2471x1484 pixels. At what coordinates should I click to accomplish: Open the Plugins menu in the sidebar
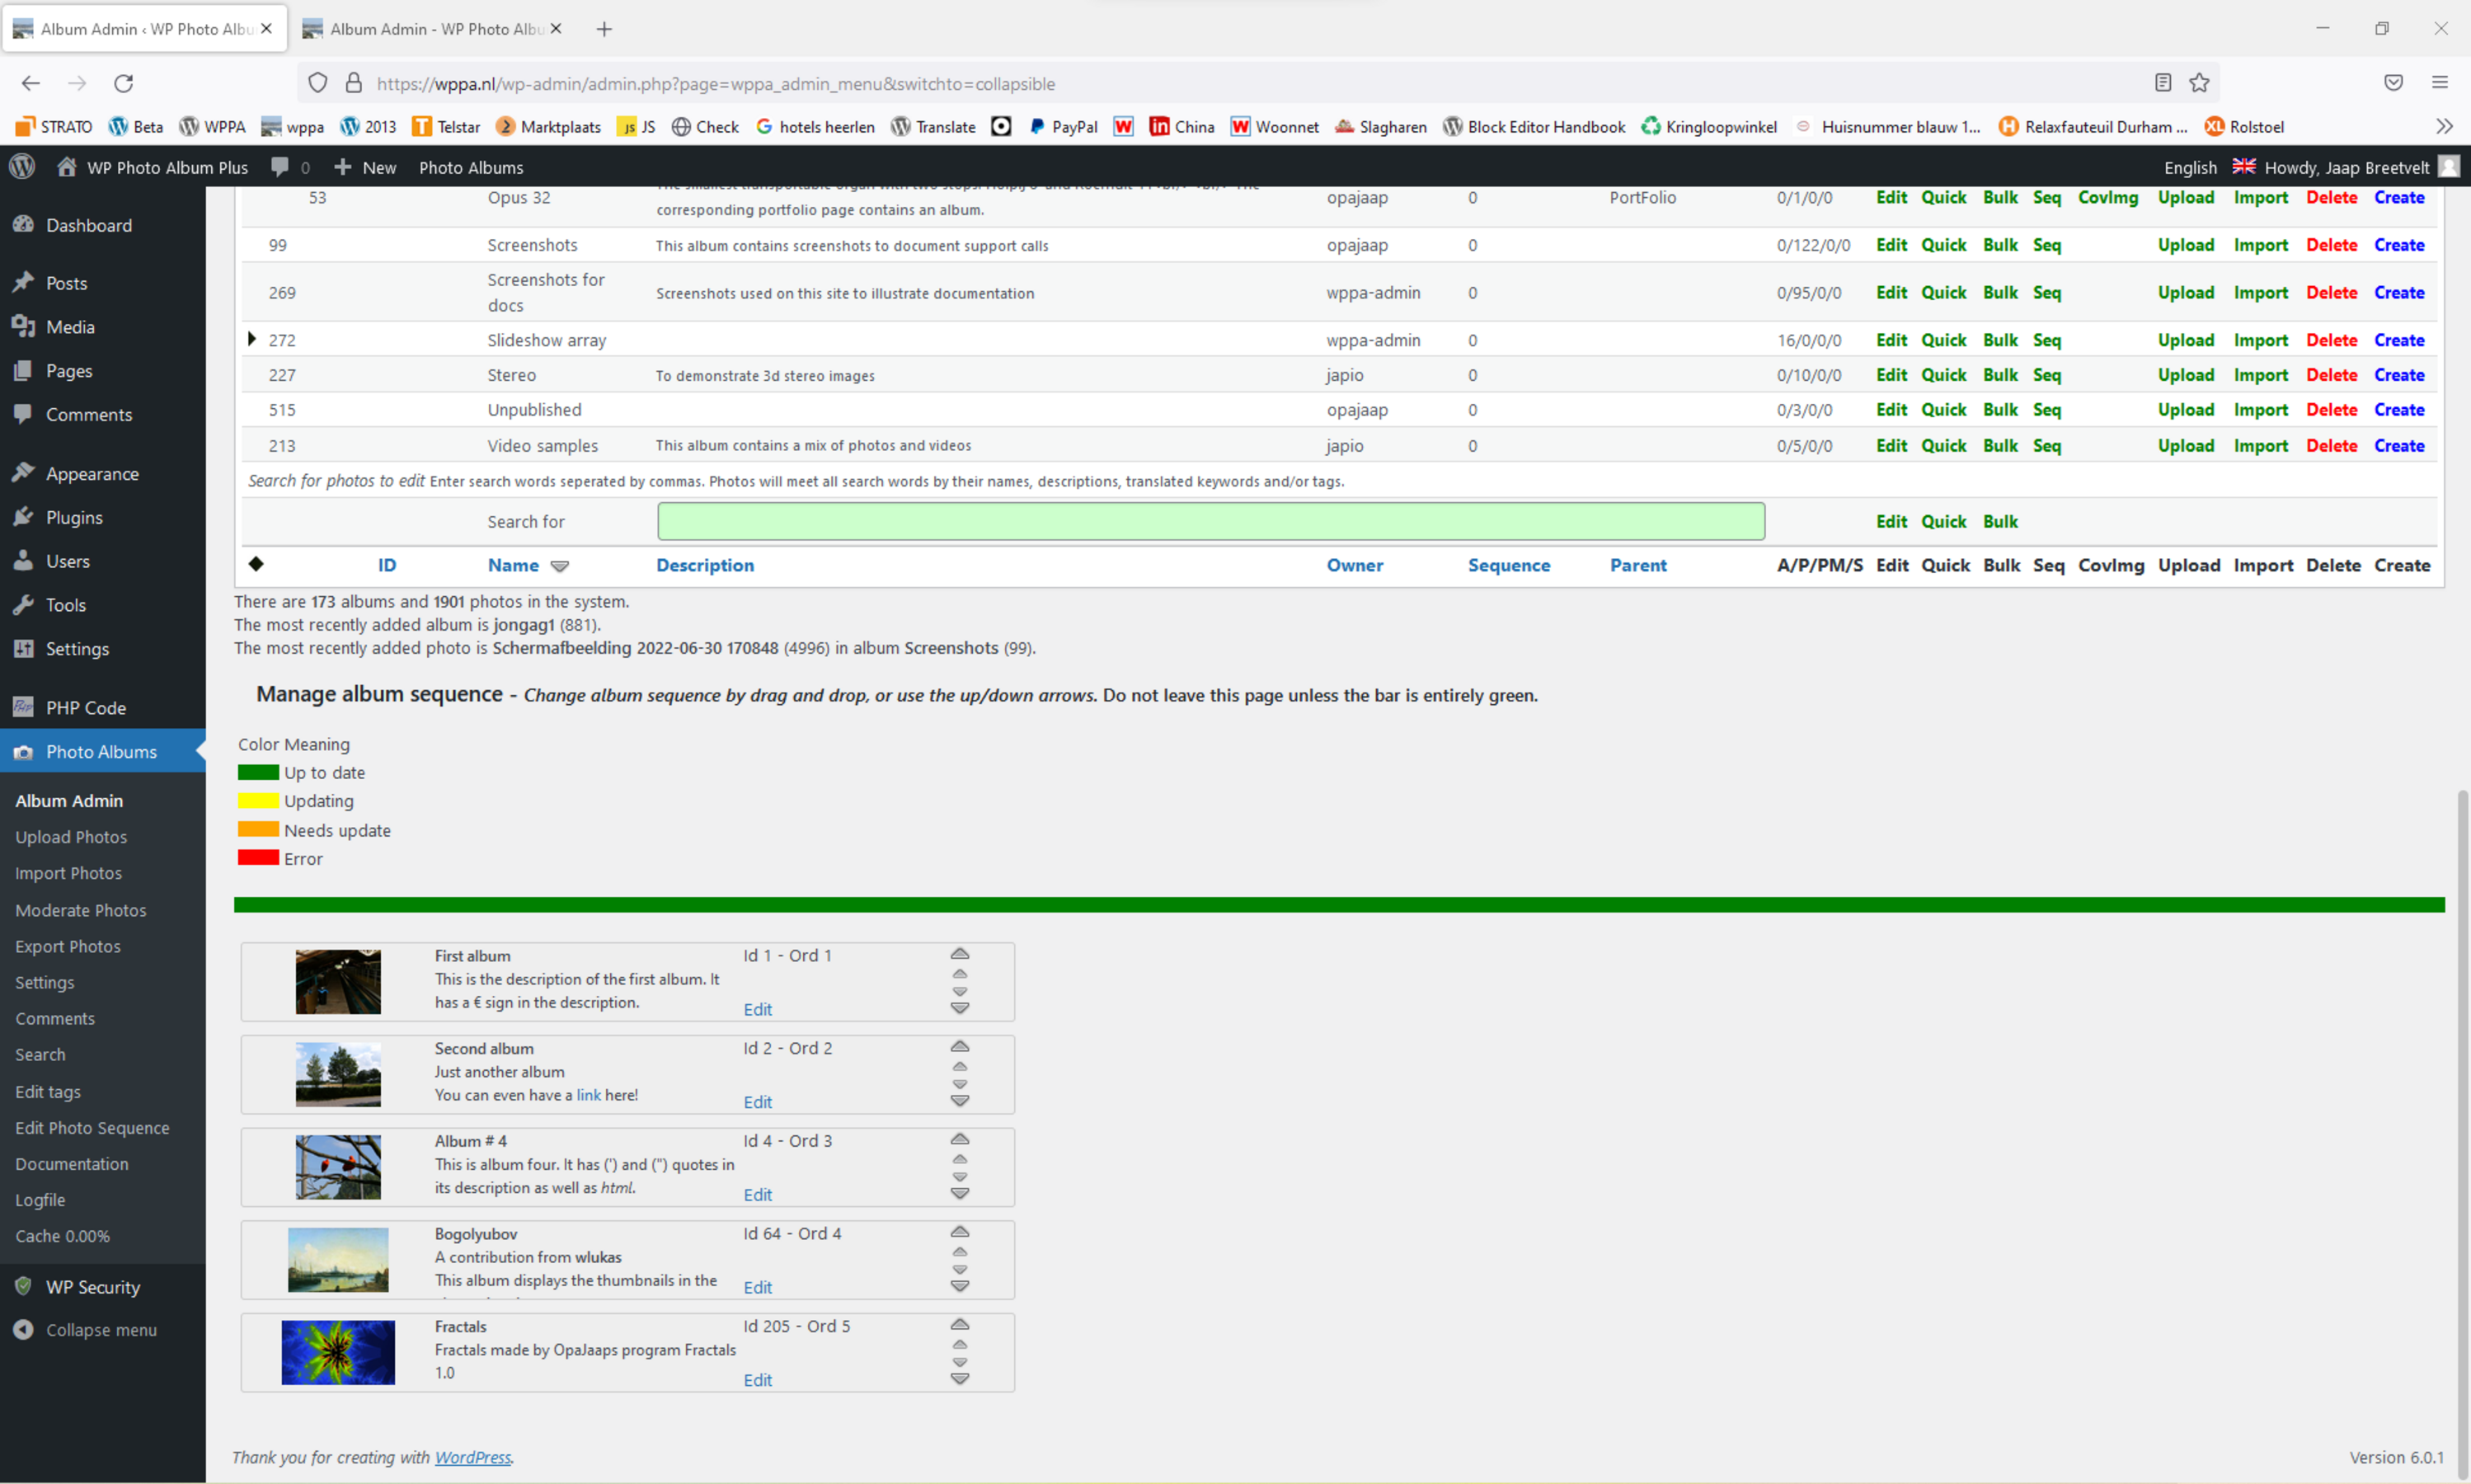(x=74, y=517)
